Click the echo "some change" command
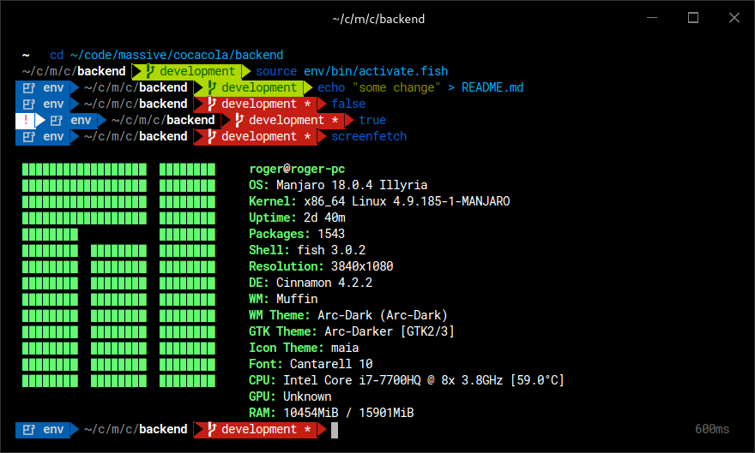 [379, 87]
